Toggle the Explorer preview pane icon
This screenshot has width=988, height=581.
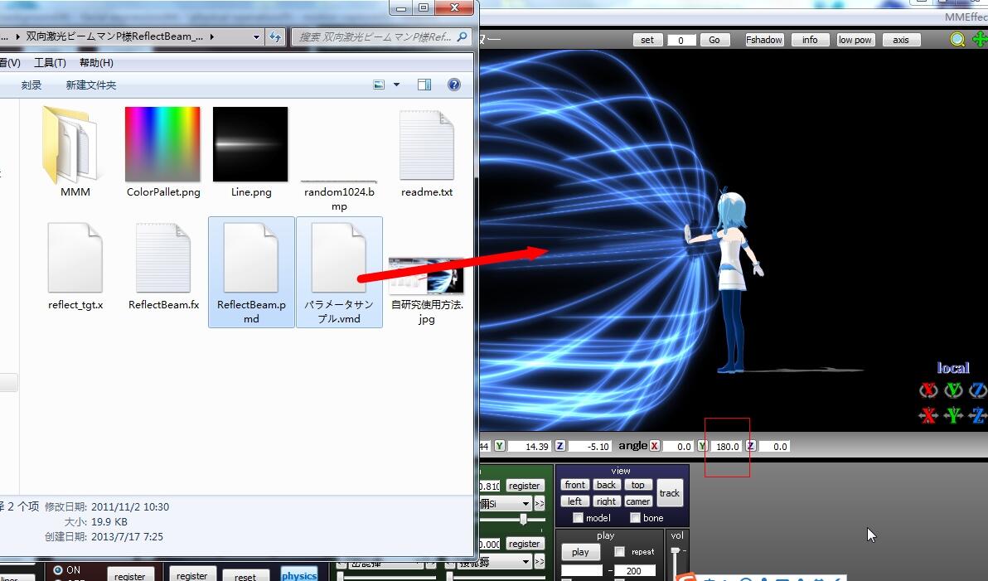[x=424, y=85]
